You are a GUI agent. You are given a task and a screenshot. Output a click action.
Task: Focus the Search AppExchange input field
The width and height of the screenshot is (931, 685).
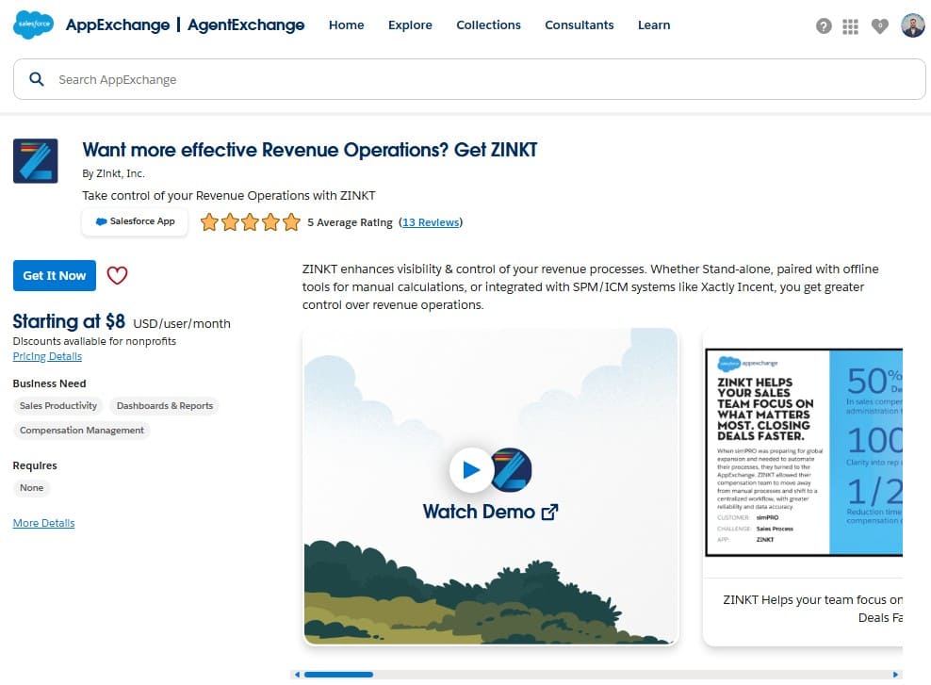469,79
